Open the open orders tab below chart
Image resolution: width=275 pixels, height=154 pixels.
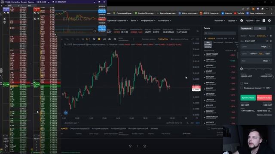[79, 128]
